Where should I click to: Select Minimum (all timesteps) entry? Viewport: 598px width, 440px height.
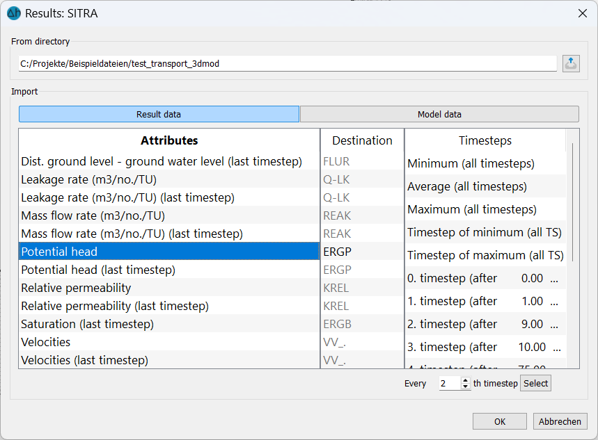coord(485,163)
